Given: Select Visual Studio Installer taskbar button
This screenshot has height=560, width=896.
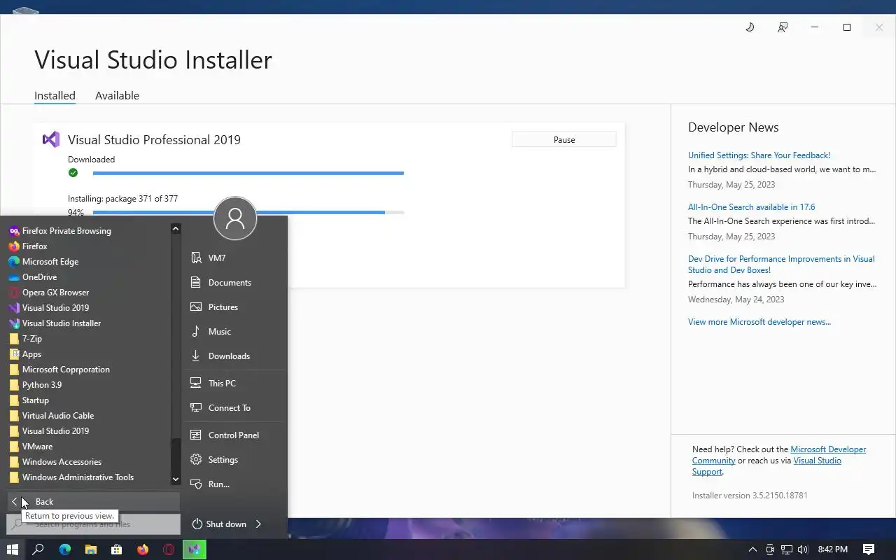Looking at the screenshot, I should tap(195, 549).
